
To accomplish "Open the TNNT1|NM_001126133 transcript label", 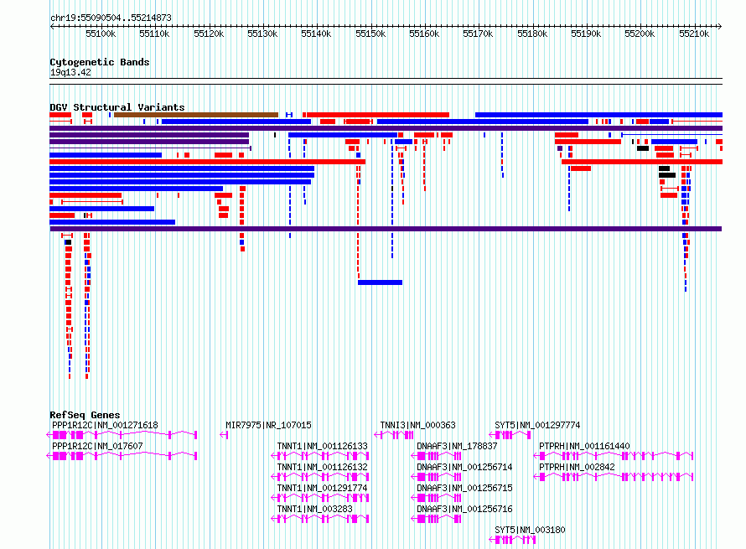I will [x=322, y=446].
